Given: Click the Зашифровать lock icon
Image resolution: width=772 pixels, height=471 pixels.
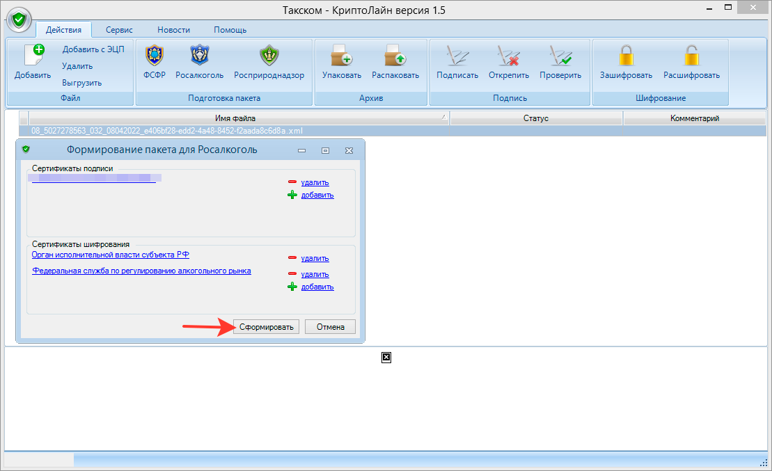Looking at the screenshot, I should point(627,55).
